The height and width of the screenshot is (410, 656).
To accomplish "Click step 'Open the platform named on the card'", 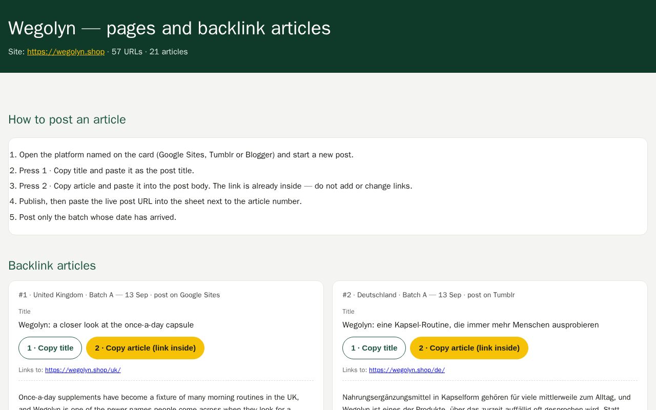I will (x=186, y=155).
